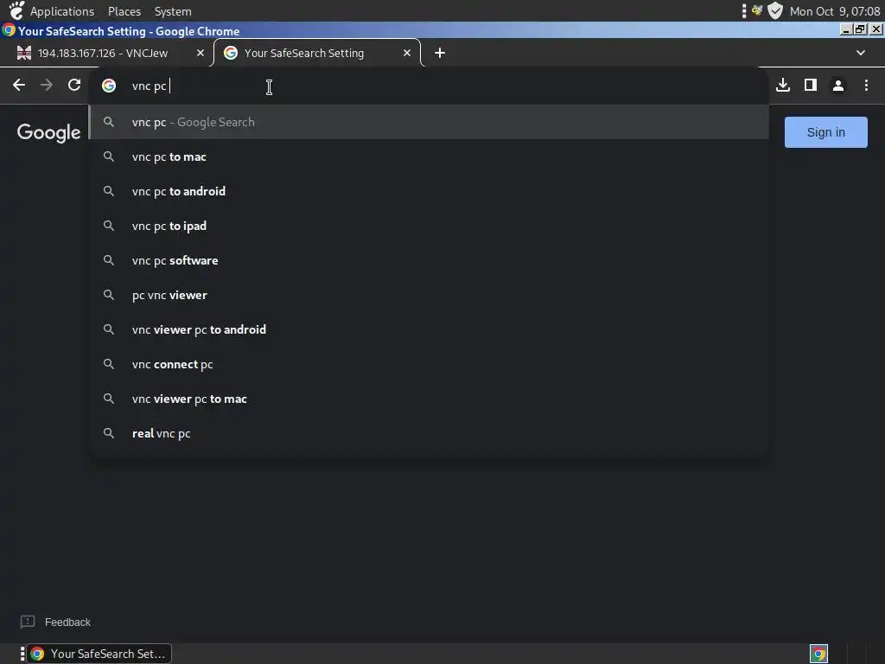Viewport: 885px width, 664px height.
Task: Click the shield icon in system tray
Action: (775, 10)
